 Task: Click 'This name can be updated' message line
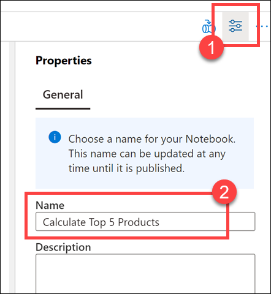click(147, 154)
